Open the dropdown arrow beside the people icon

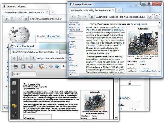[34, 66]
